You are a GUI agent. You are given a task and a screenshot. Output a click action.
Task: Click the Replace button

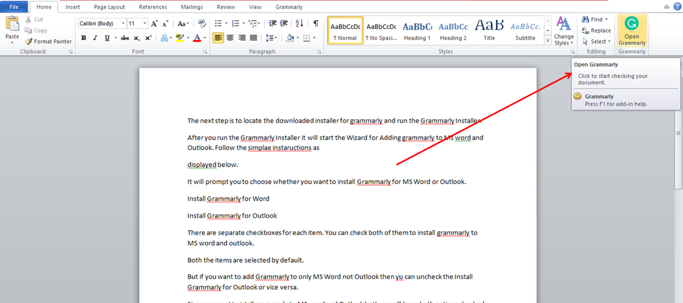(x=596, y=30)
